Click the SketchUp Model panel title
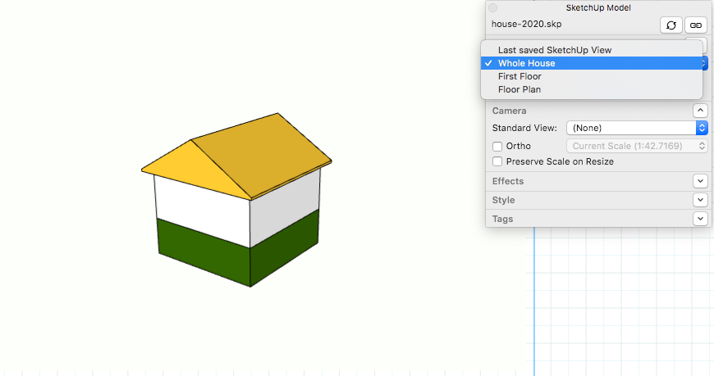The image size is (714, 376). [598, 7]
